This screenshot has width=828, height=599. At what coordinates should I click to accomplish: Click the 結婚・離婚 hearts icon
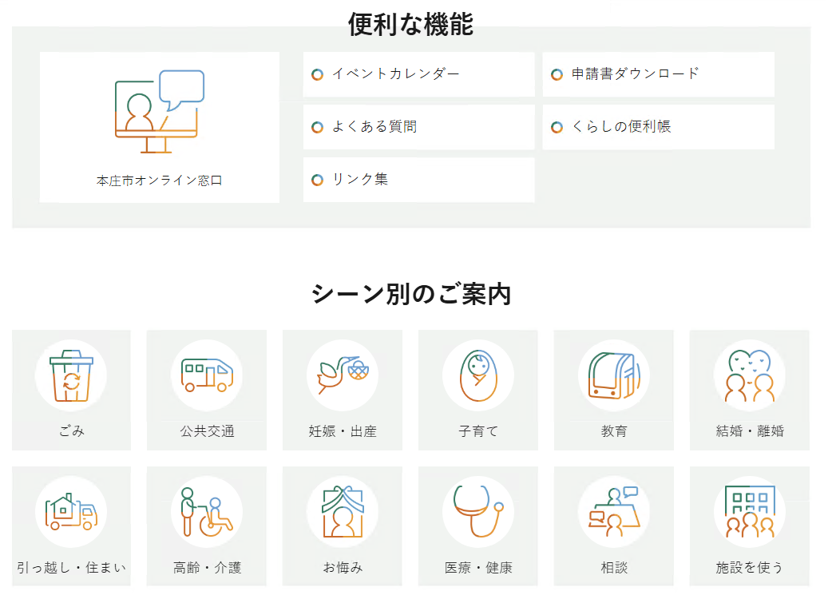(x=749, y=375)
